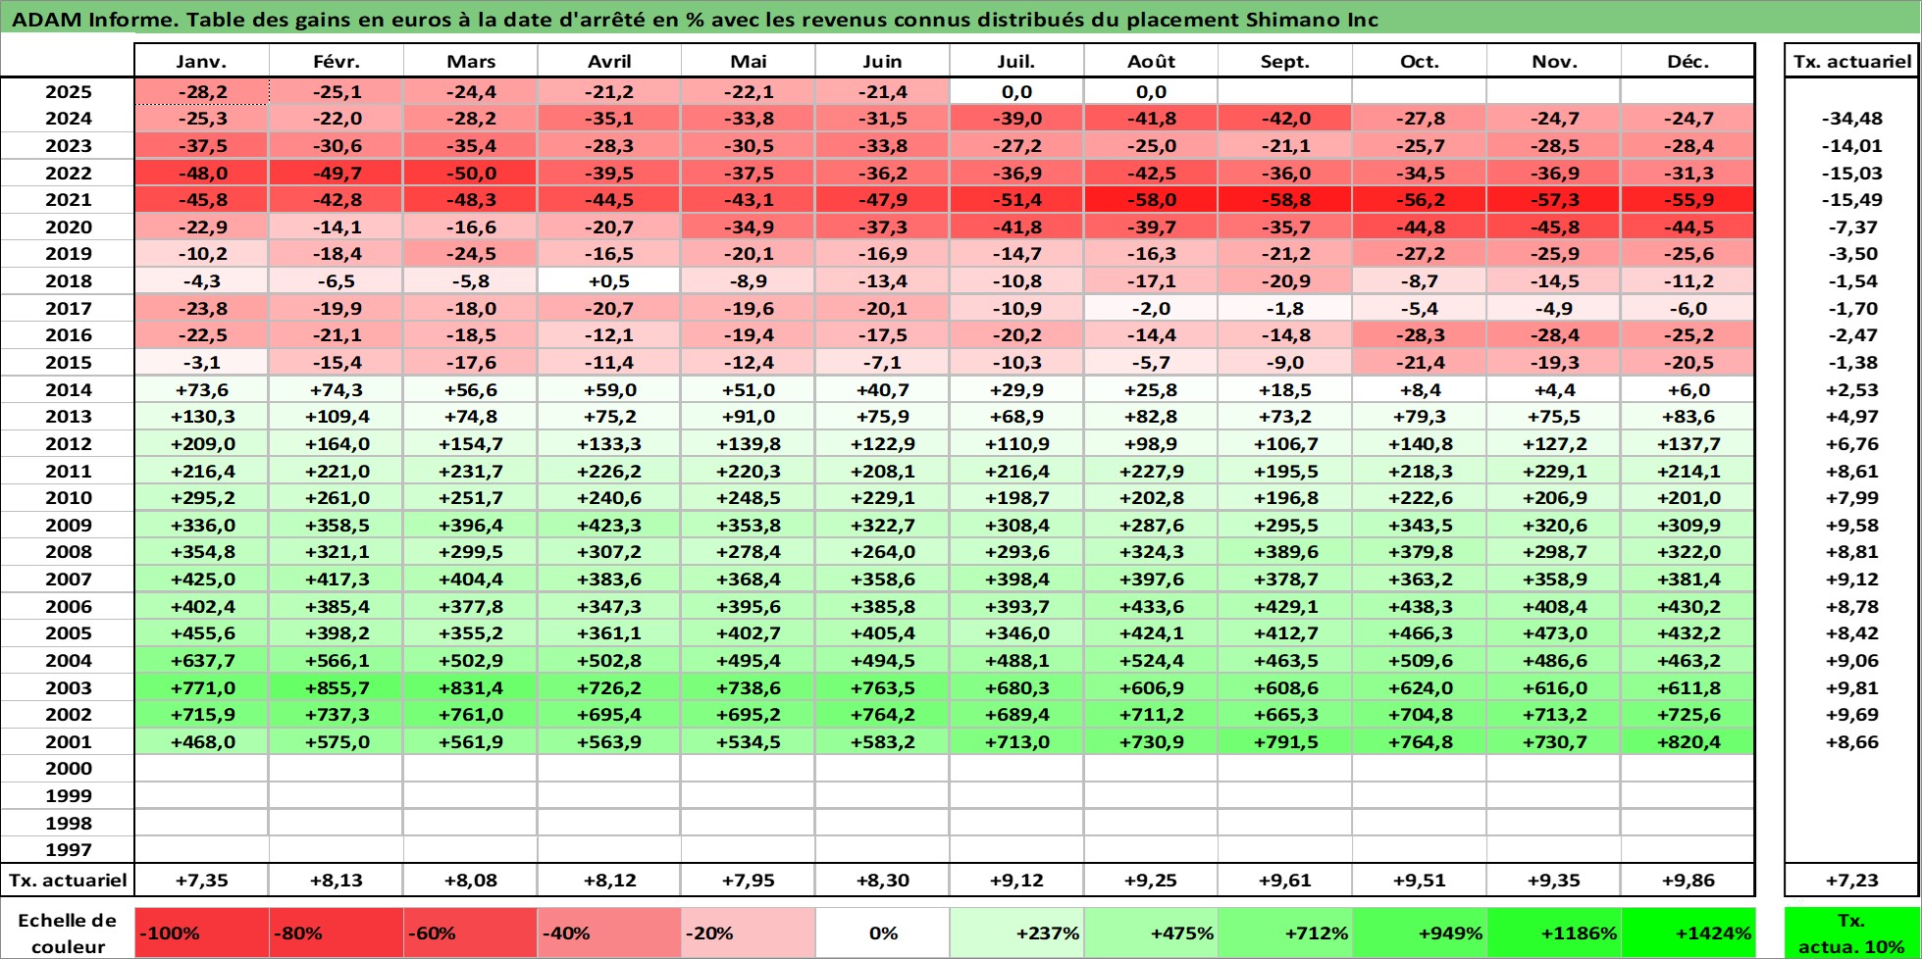Viewport: 1922px width, 959px height.
Task: Click the -42,0 cell in Sept. 2024
Action: [x=1285, y=119]
